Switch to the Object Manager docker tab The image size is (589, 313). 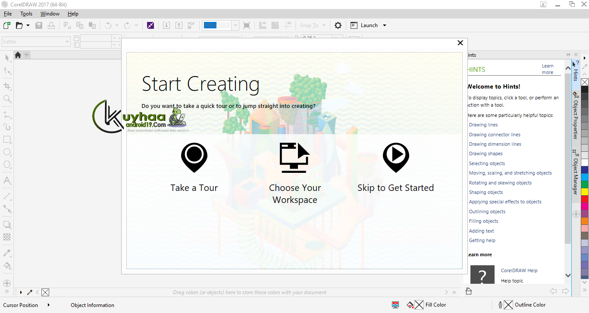(576, 172)
